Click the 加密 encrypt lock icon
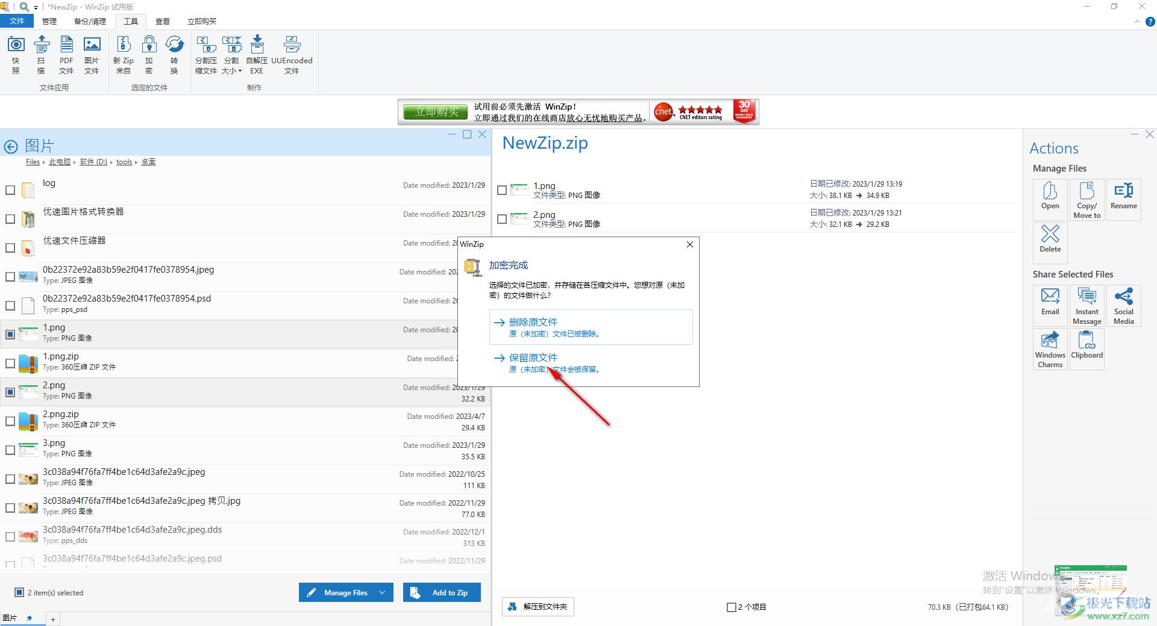 (x=149, y=54)
